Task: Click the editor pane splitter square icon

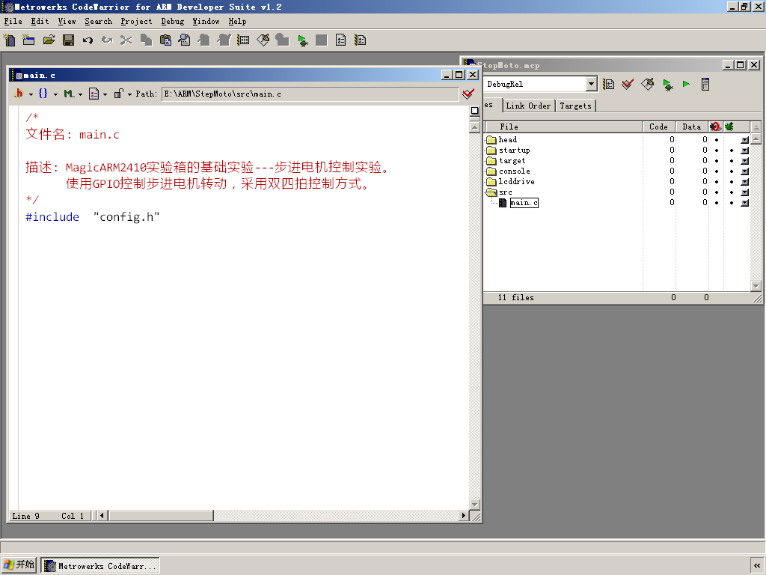Action: (474, 111)
